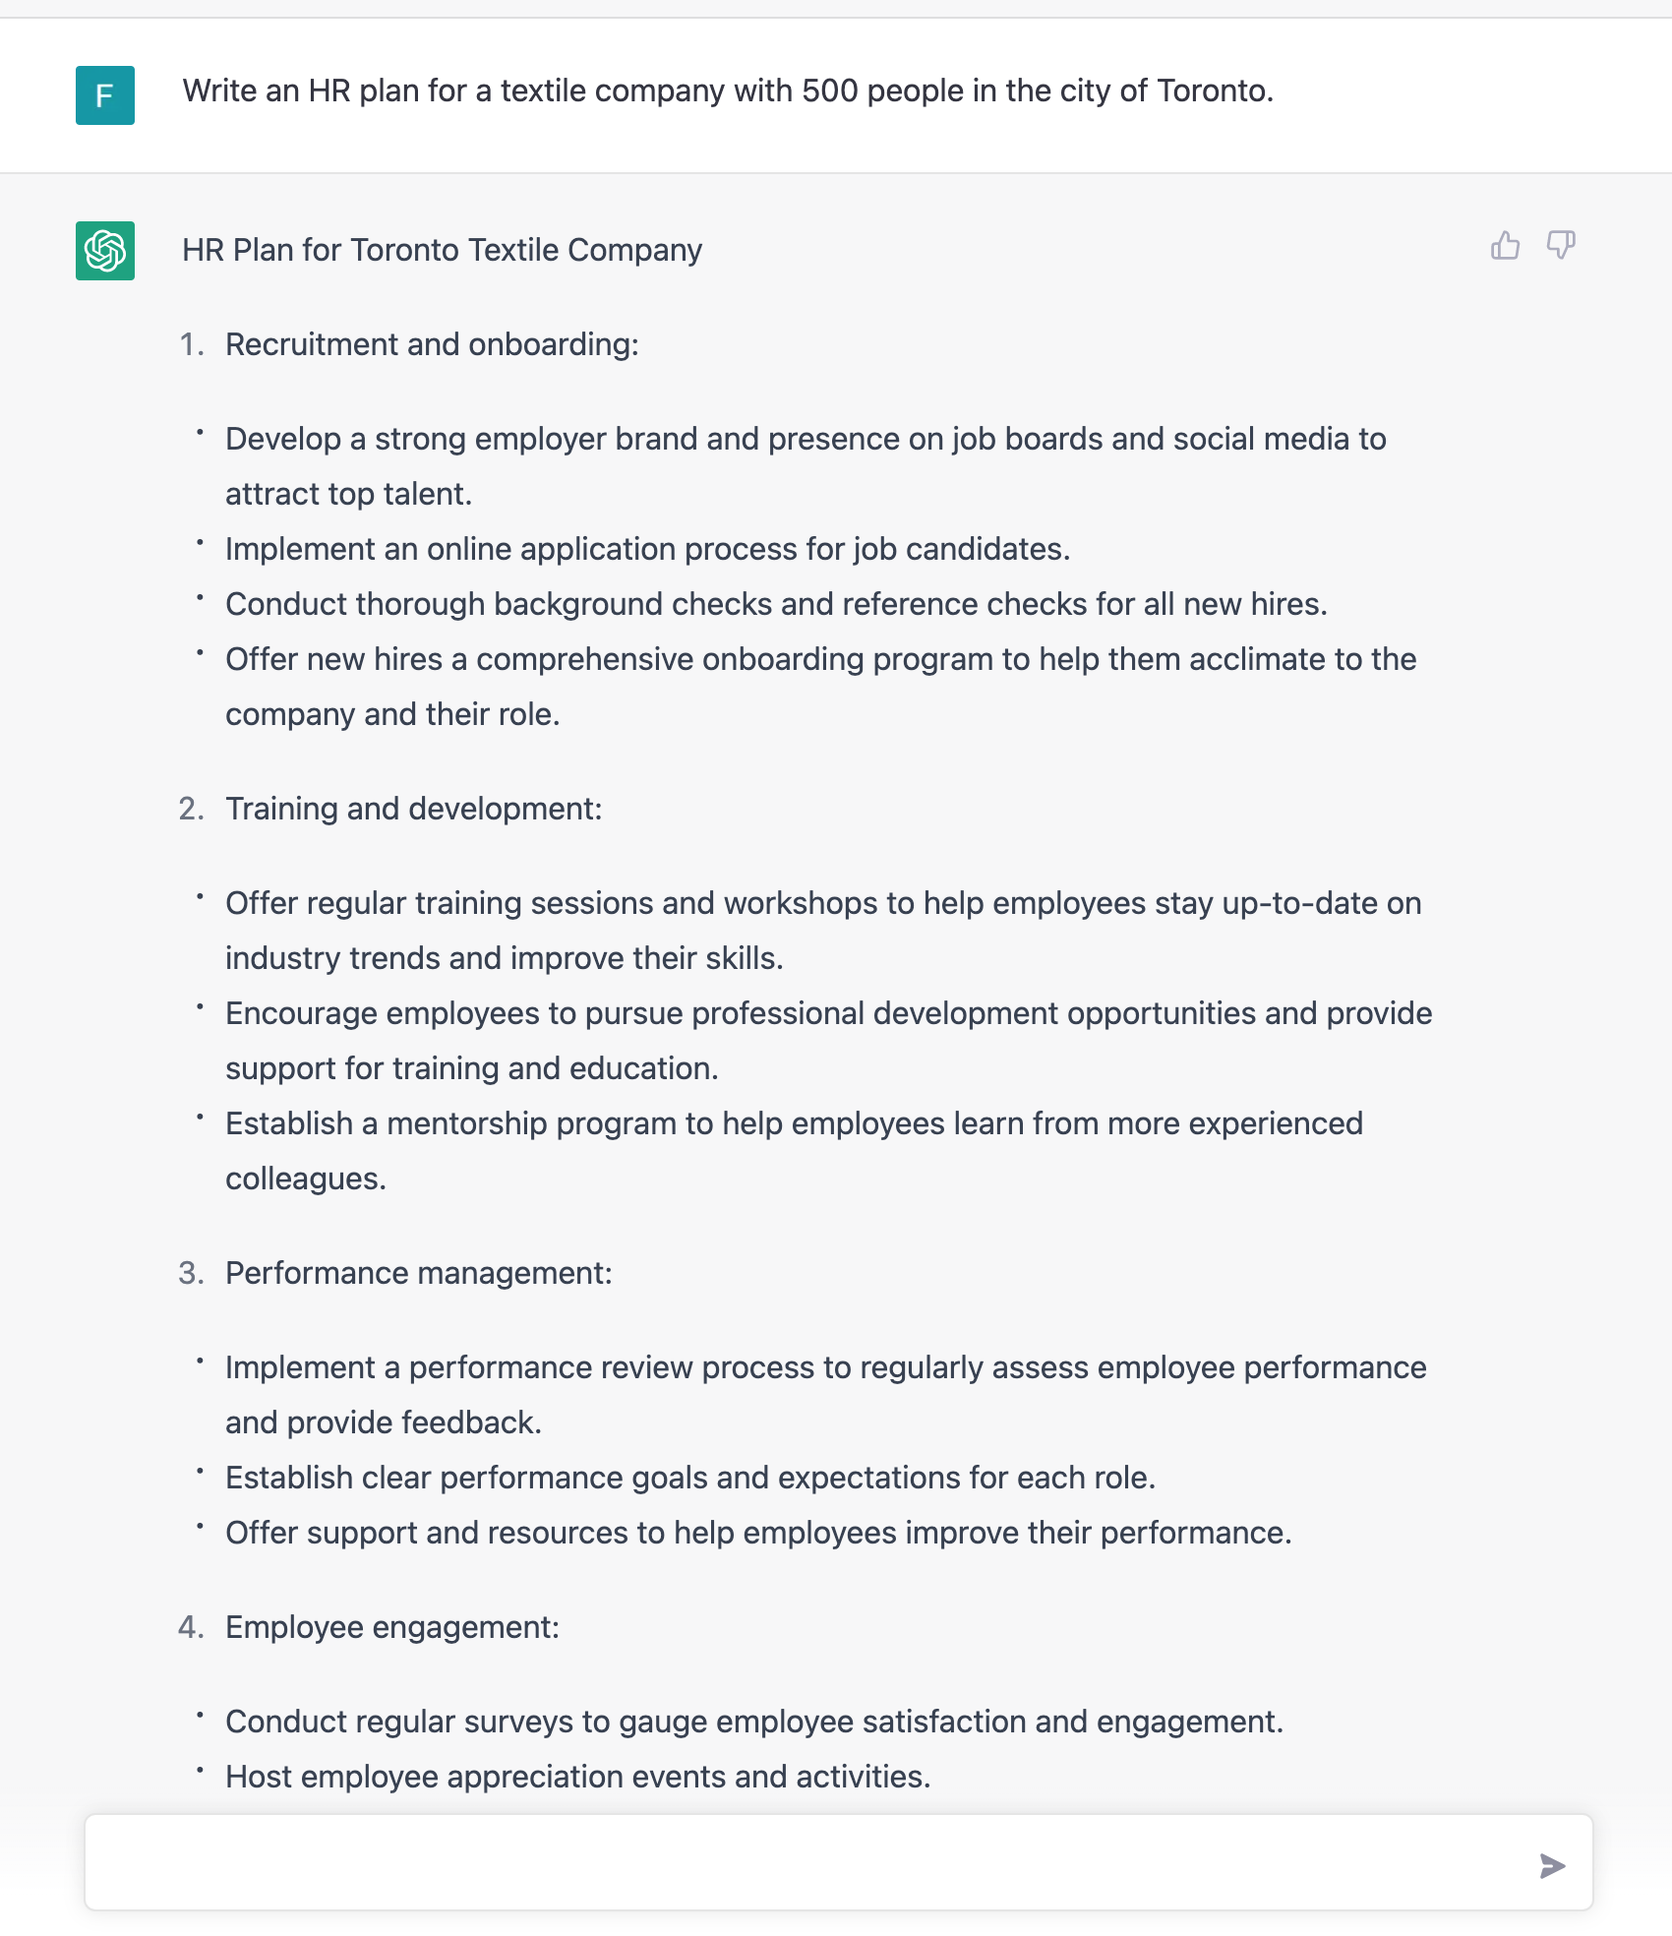Click the bullet about online application process
The image size is (1672, 1936).
coord(647,550)
